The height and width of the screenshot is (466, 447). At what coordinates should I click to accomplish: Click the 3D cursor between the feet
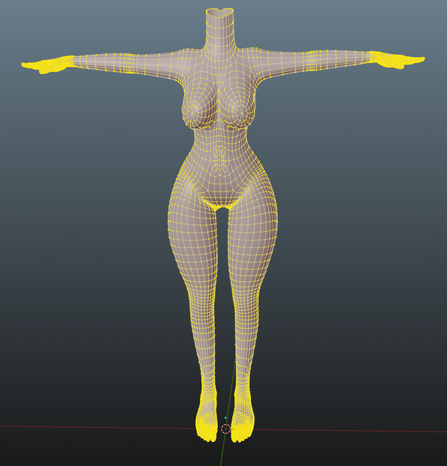click(x=225, y=428)
